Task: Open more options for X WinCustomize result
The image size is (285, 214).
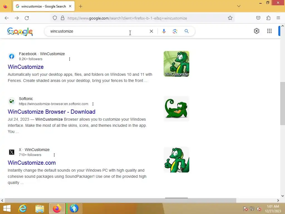Action: (x=54, y=155)
